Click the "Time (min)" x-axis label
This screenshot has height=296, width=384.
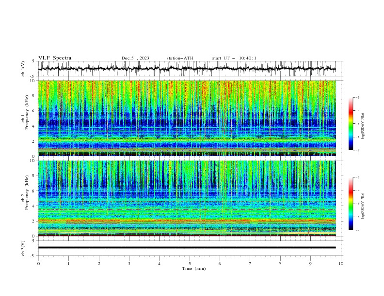(x=194, y=268)
